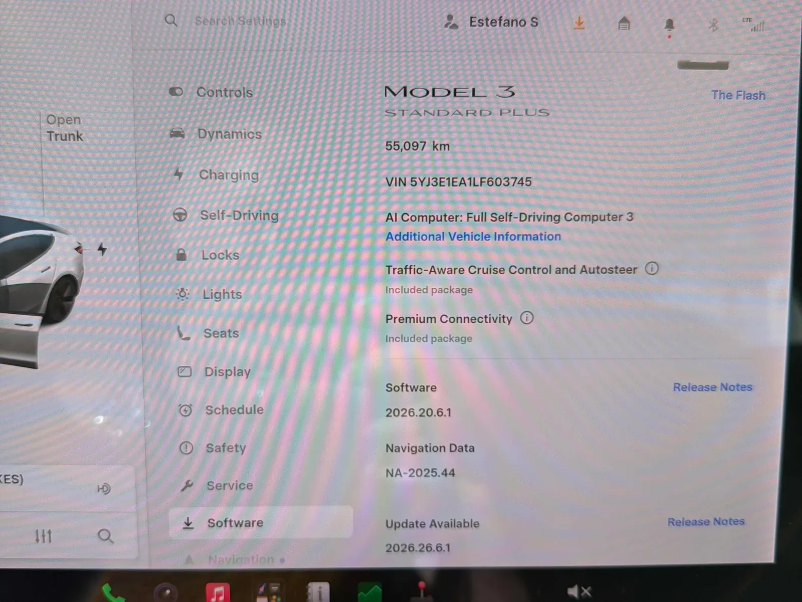This screenshot has width=802, height=602.
Task: Click the Search Settings field
Action: coord(240,21)
